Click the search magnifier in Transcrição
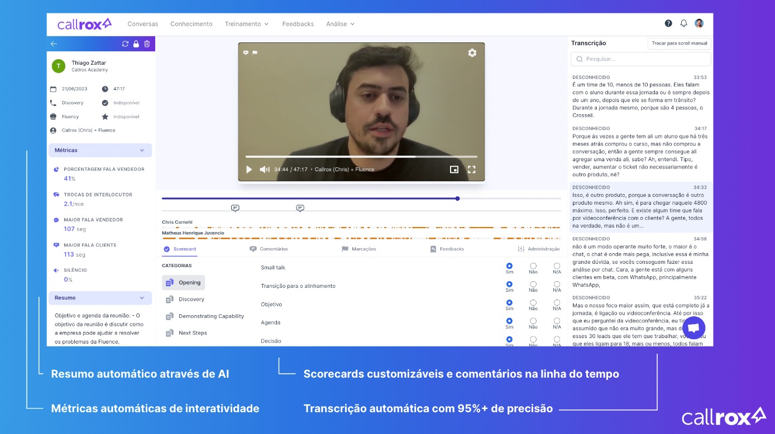 pos(580,59)
